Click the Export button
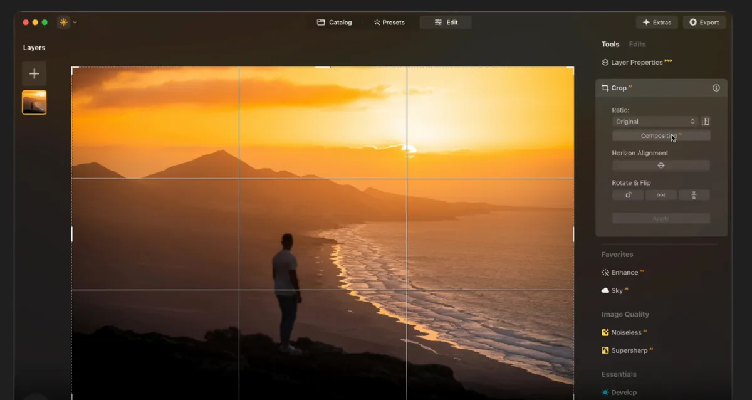Screen dimensions: 752x400 [x=704, y=23]
